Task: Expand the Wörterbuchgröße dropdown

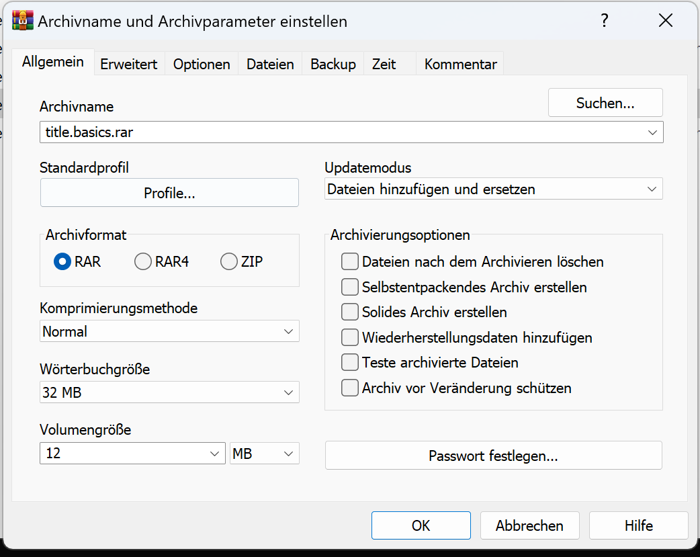Action: [169, 392]
